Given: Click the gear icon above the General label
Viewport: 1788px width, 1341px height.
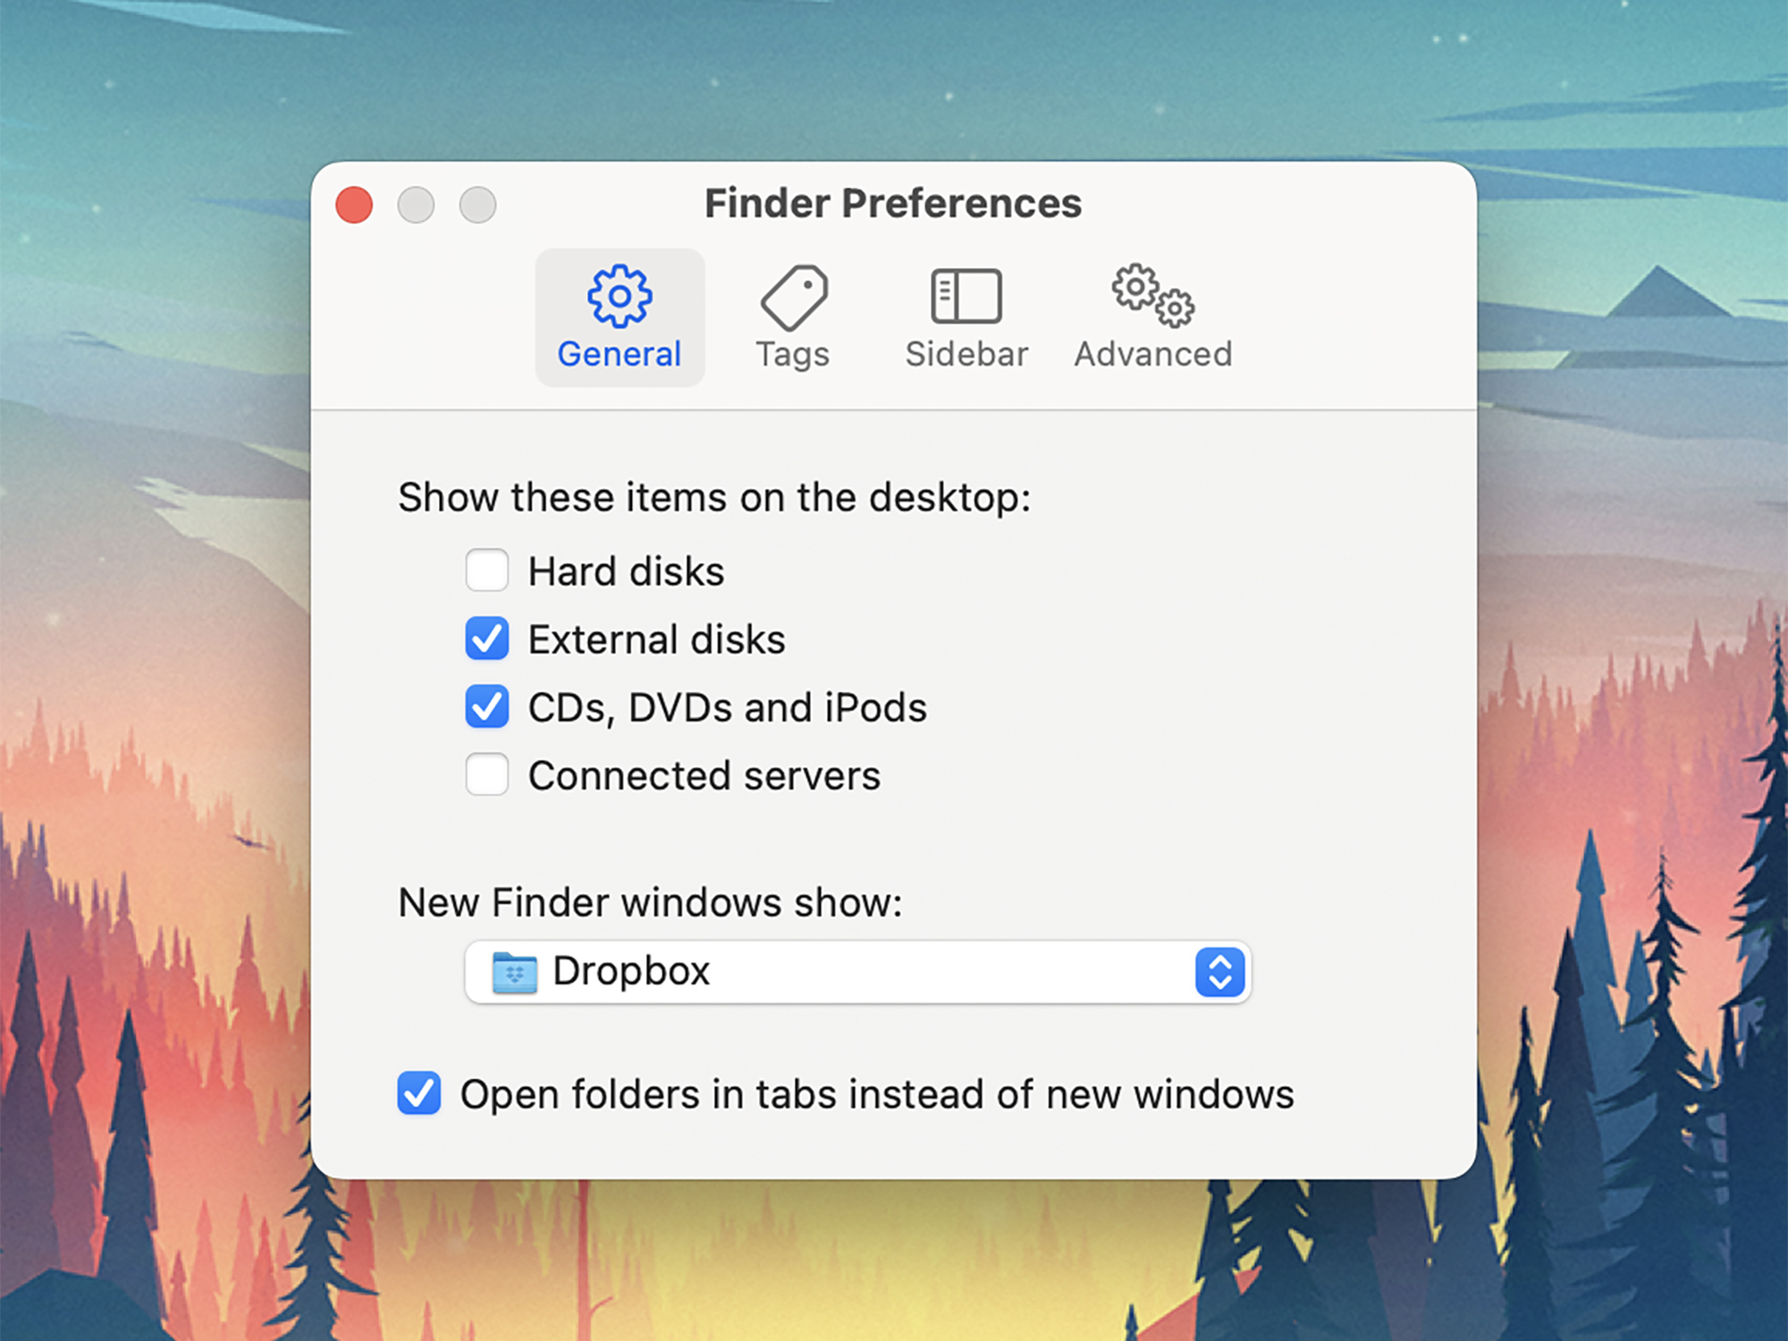Looking at the screenshot, I should [620, 295].
